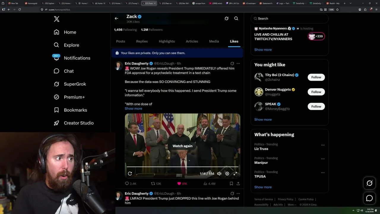Viewport: 380px width, 214px height.
Task: Open Chat in the sidebar
Action: (64, 71)
